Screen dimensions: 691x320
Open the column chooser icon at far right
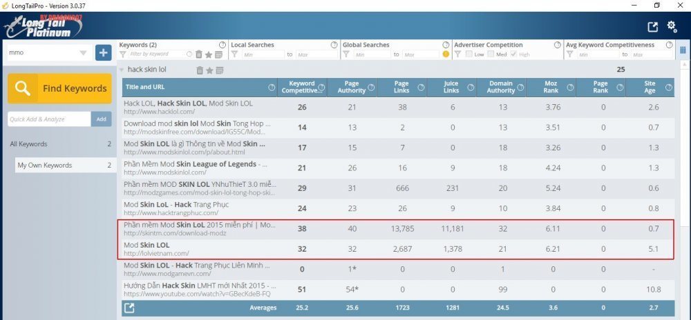click(683, 50)
